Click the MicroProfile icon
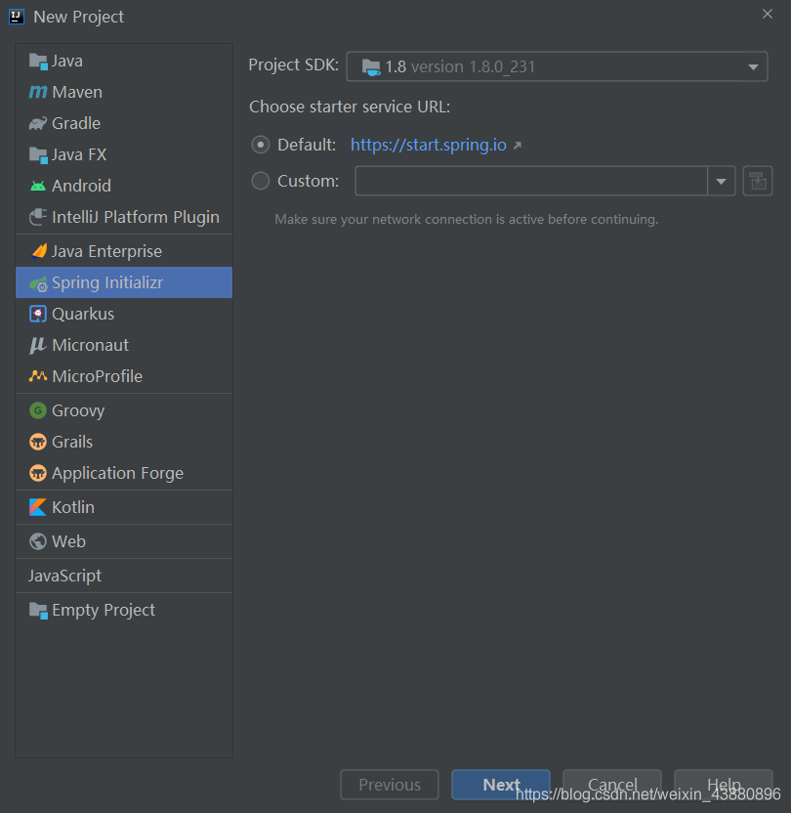 [x=38, y=376]
